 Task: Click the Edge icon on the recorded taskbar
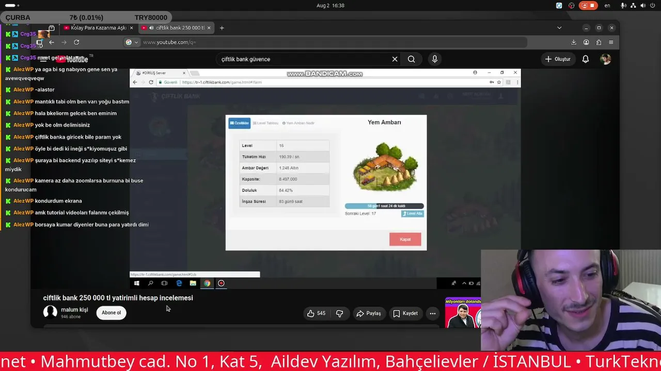[179, 283]
